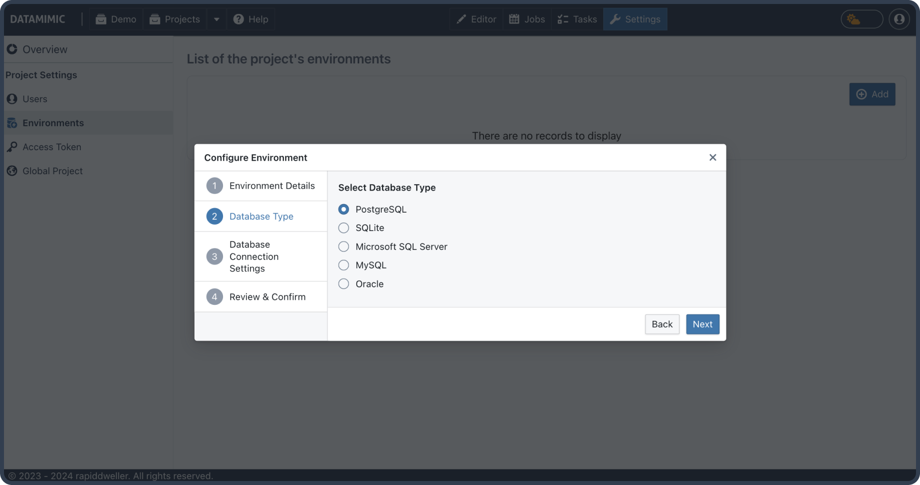Click the Editor pencil tab
Image resolution: width=920 pixels, height=485 pixels.
[x=476, y=19]
